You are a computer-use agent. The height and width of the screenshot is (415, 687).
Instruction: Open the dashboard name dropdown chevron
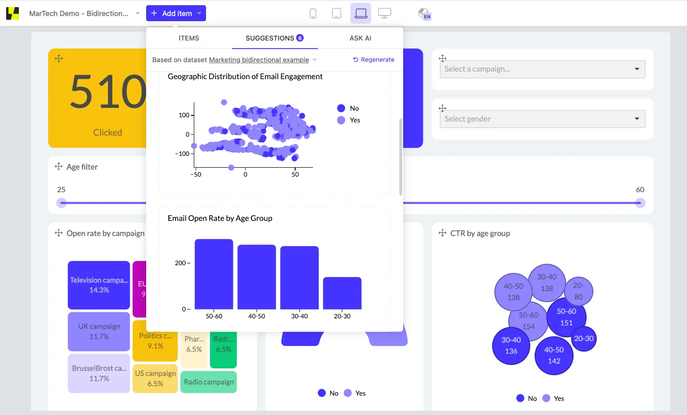tap(138, 13)
